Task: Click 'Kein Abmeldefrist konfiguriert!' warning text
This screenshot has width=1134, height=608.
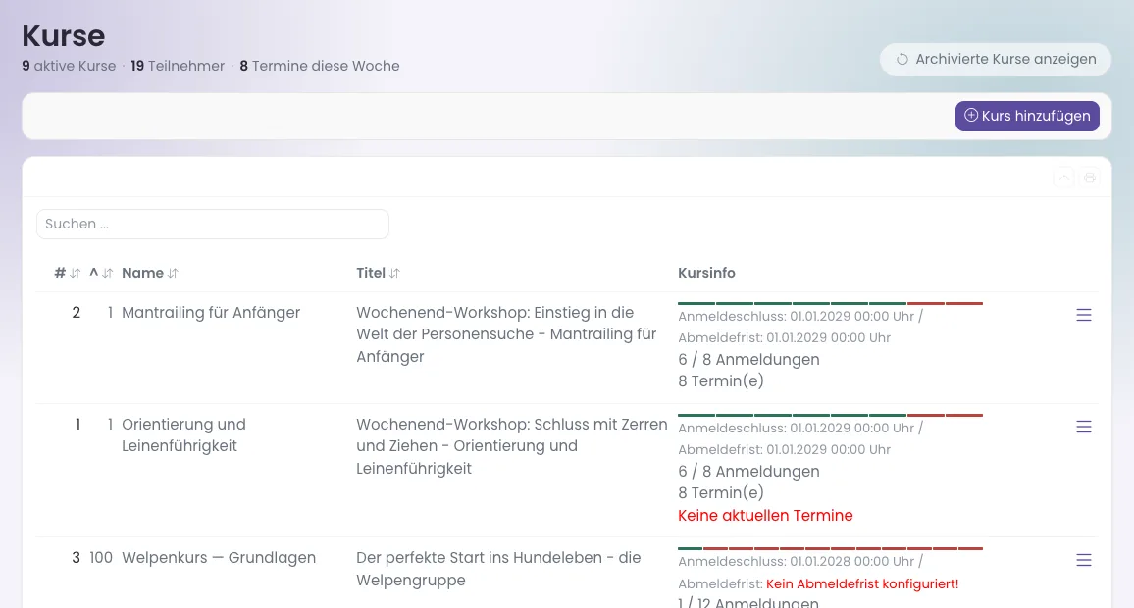Action: pyautogui.click(x=862, y=583)
